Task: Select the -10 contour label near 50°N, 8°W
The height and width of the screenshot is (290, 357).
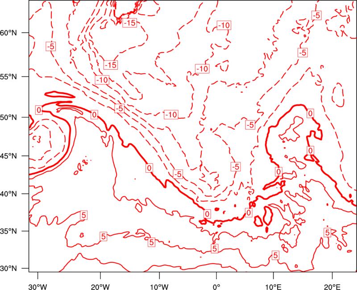Action: (171, 115)
